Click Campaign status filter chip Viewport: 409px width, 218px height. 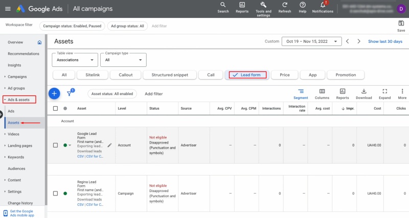coord(72,26)
